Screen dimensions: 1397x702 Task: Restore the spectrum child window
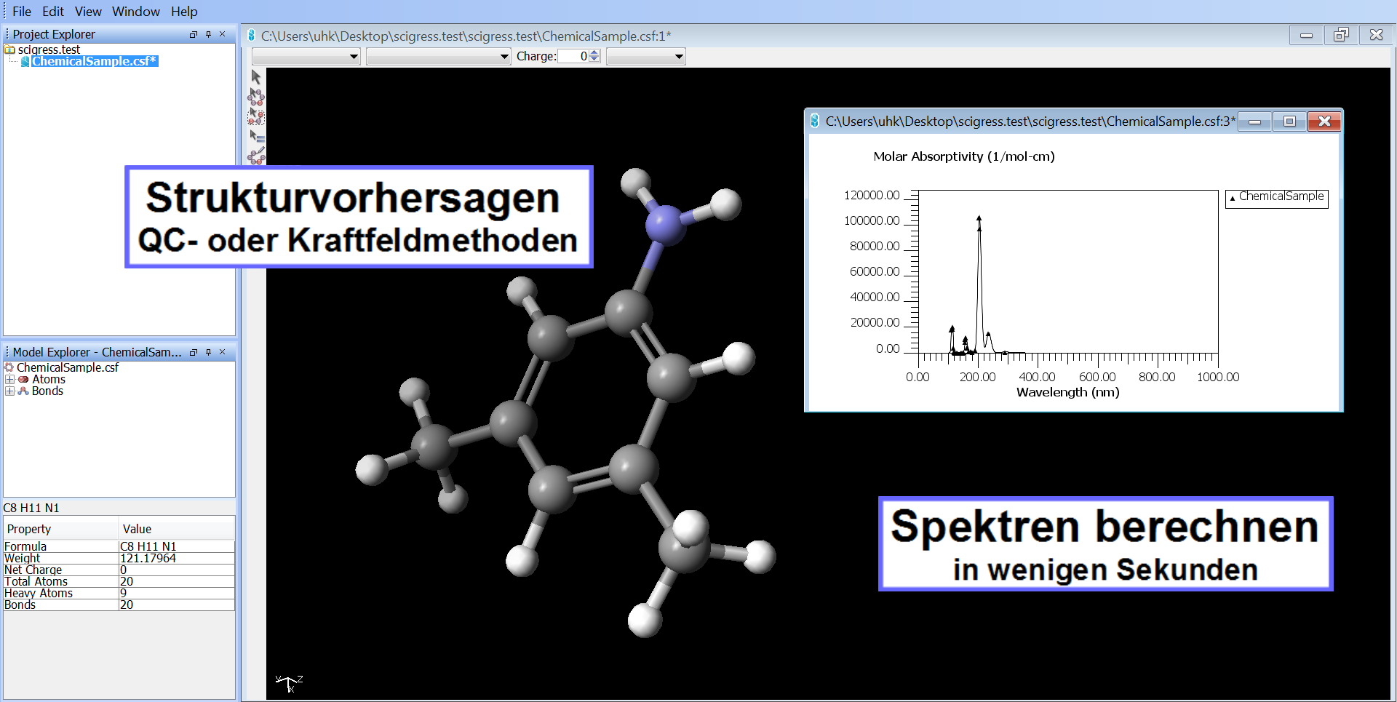coord(1289,121)
